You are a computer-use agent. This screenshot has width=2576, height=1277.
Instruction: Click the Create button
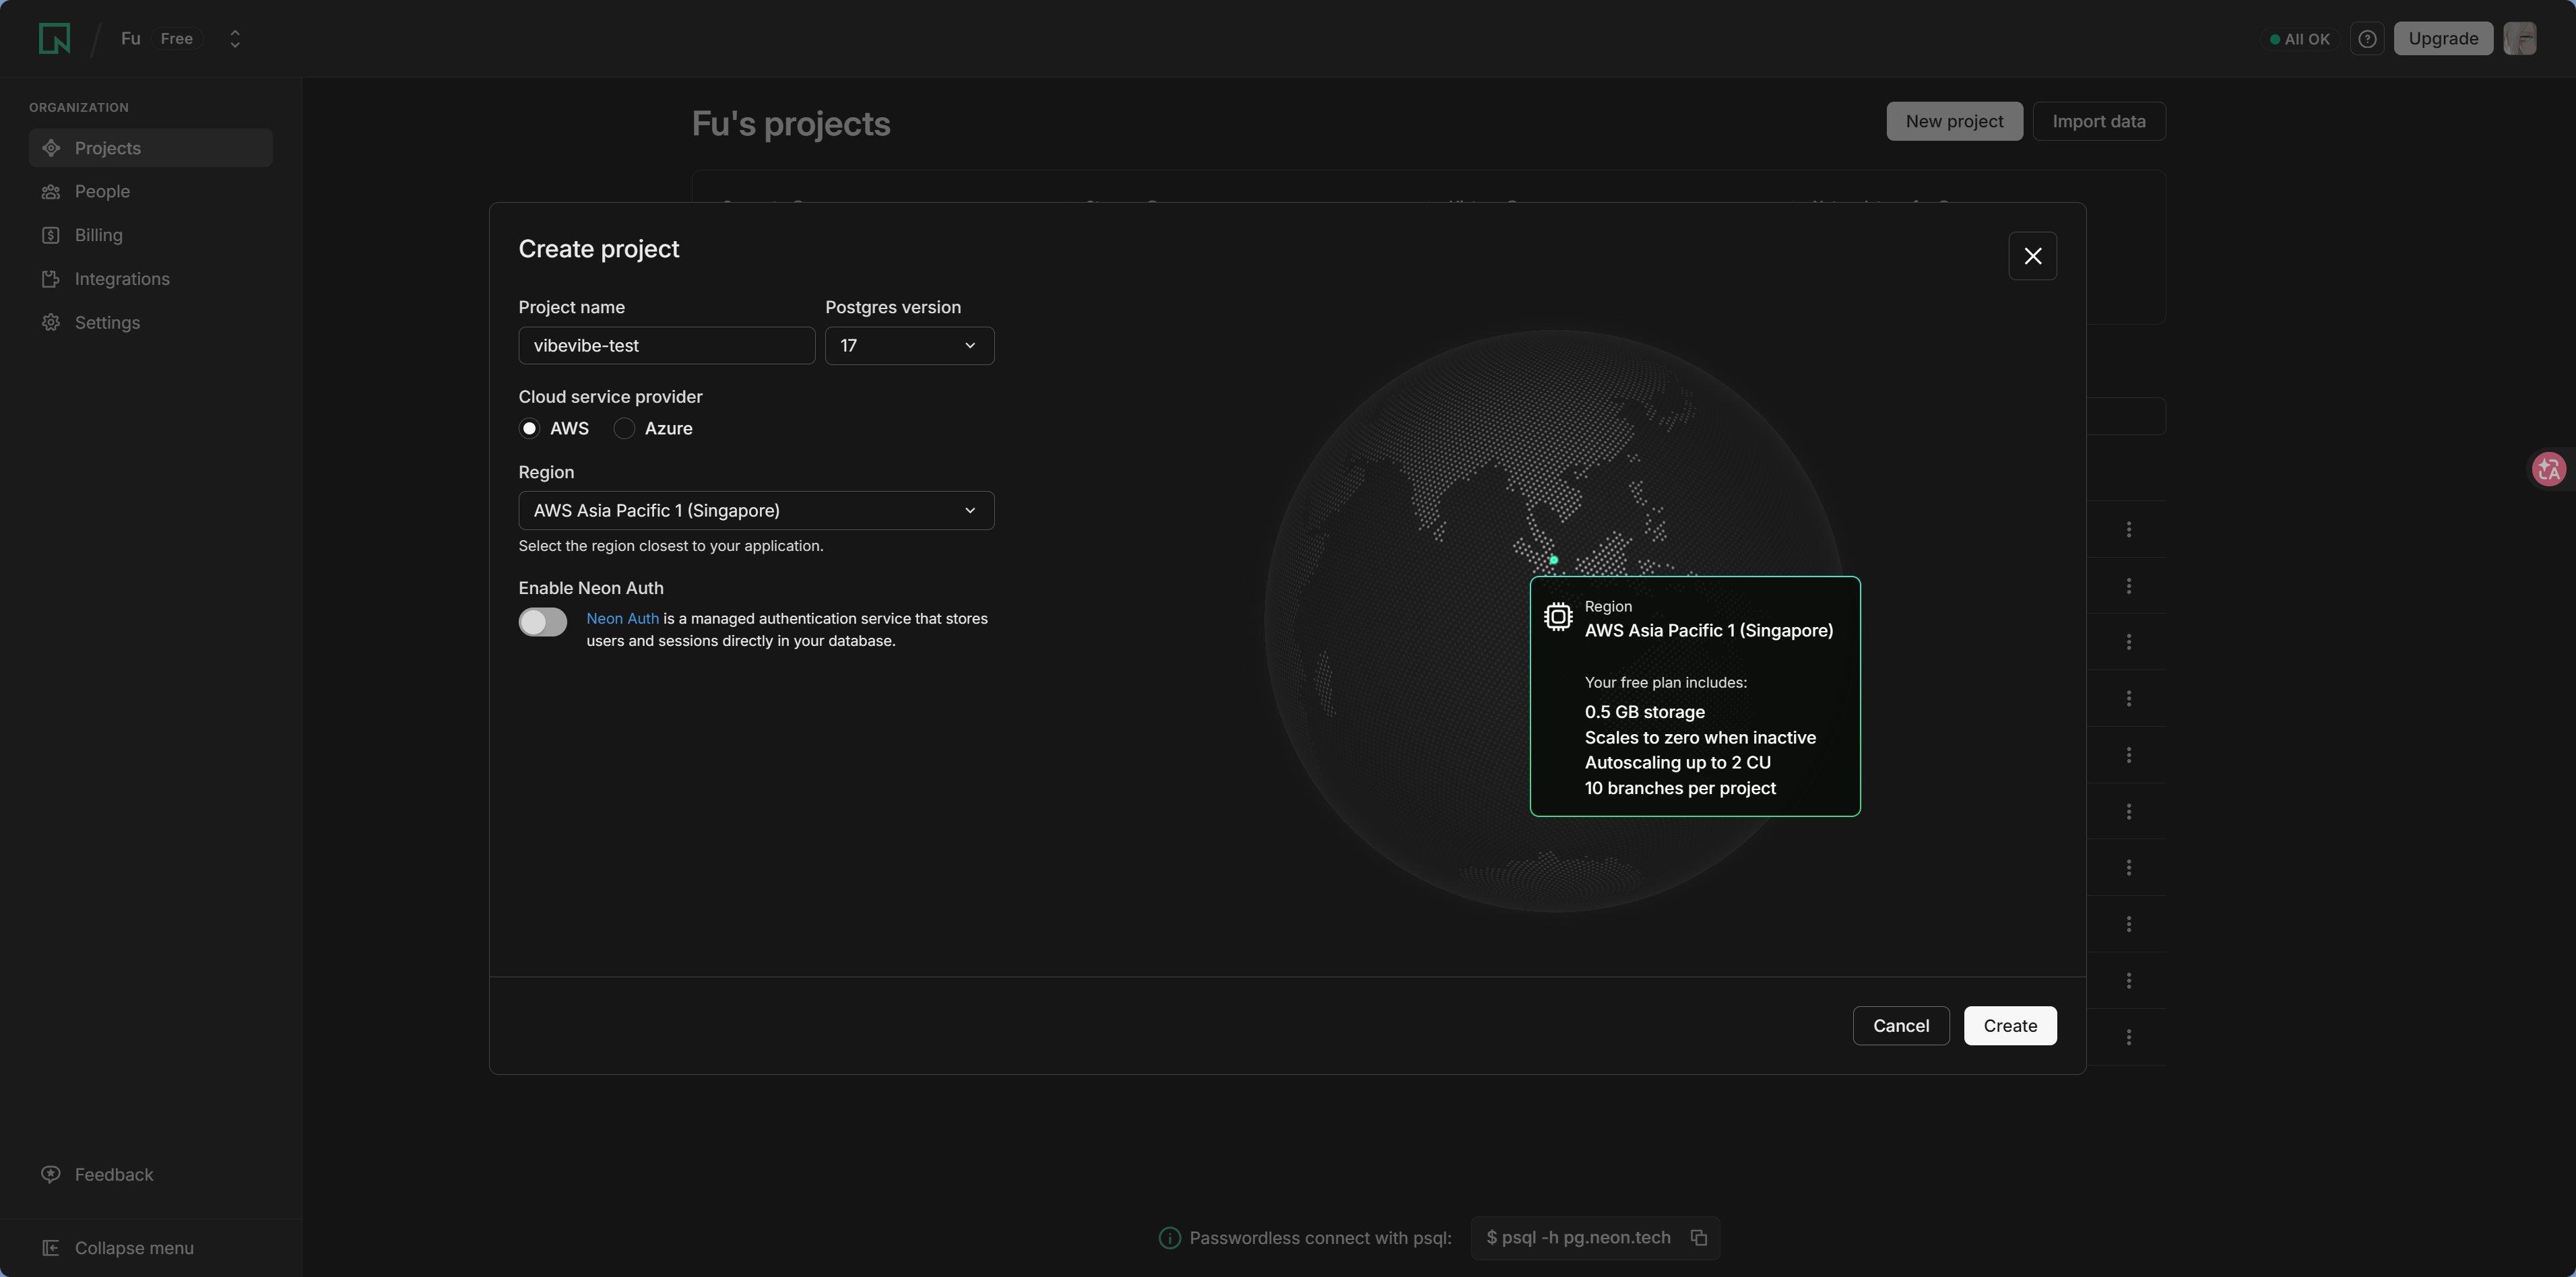pyautogui.click(x=2009, y=1026)
